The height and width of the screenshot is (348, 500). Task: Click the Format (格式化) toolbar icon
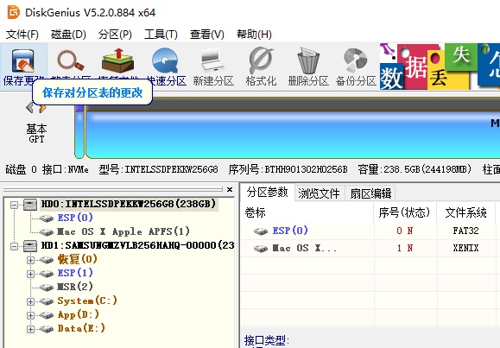[x=261, y=60]
